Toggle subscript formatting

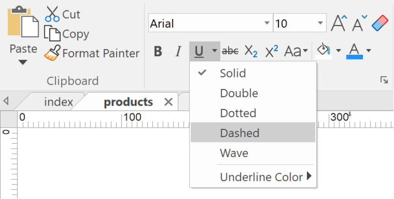251,51
